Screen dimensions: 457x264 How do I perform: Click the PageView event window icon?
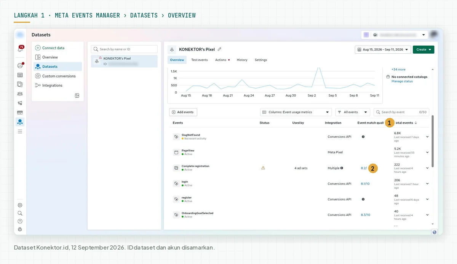pyautogui.click(x=176, y=152)
